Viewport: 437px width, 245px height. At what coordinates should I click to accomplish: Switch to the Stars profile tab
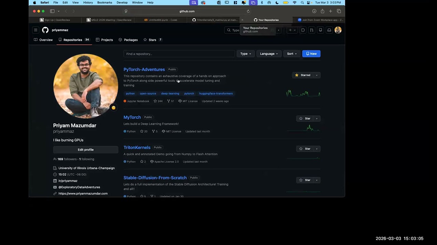click(153, 40)
